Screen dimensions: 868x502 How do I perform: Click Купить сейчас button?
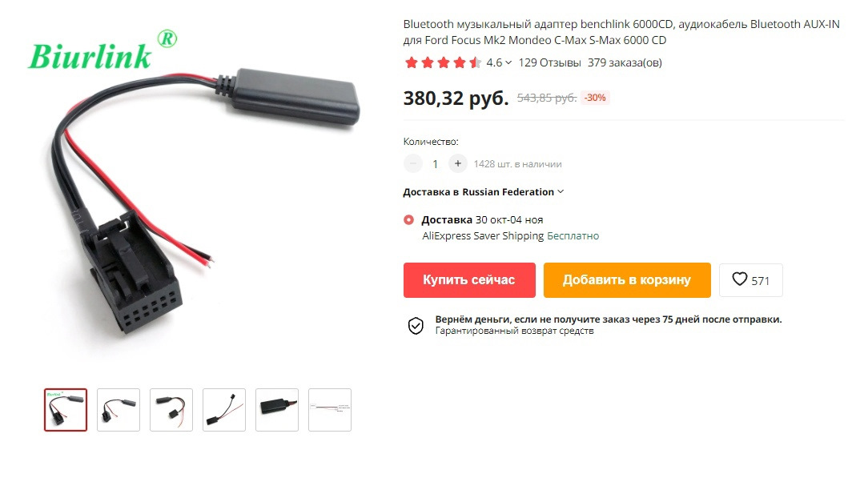(x=469, y=280)
